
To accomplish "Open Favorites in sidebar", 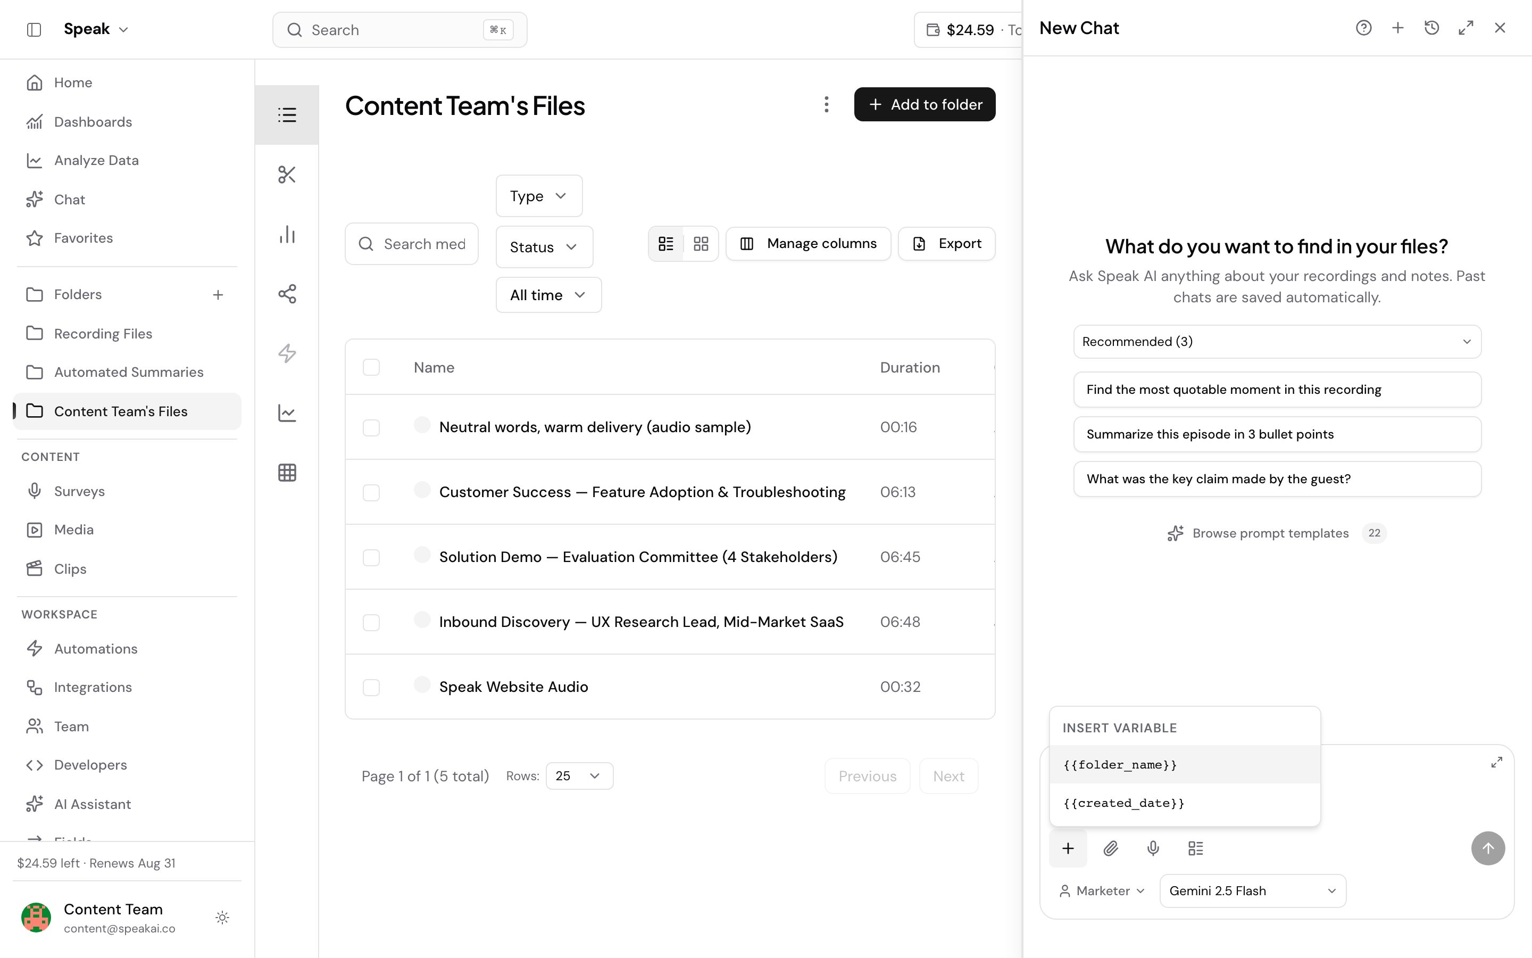I will (127, 238).
